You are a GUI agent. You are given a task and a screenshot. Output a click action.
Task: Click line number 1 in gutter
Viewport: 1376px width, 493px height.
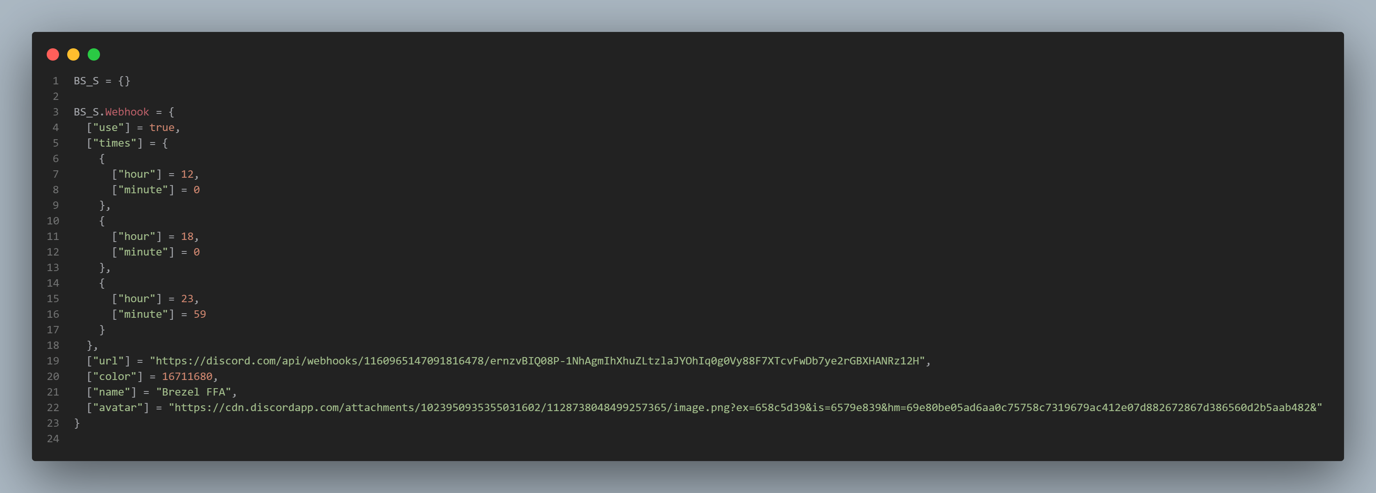pyautogui.click(x=56, y=81)
